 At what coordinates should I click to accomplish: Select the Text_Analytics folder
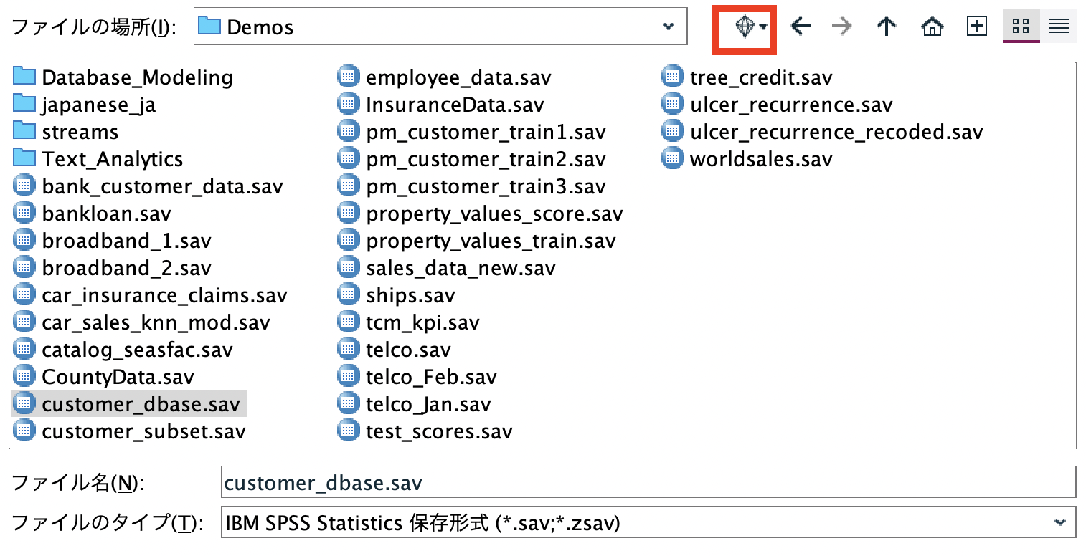tap(98, 159)
